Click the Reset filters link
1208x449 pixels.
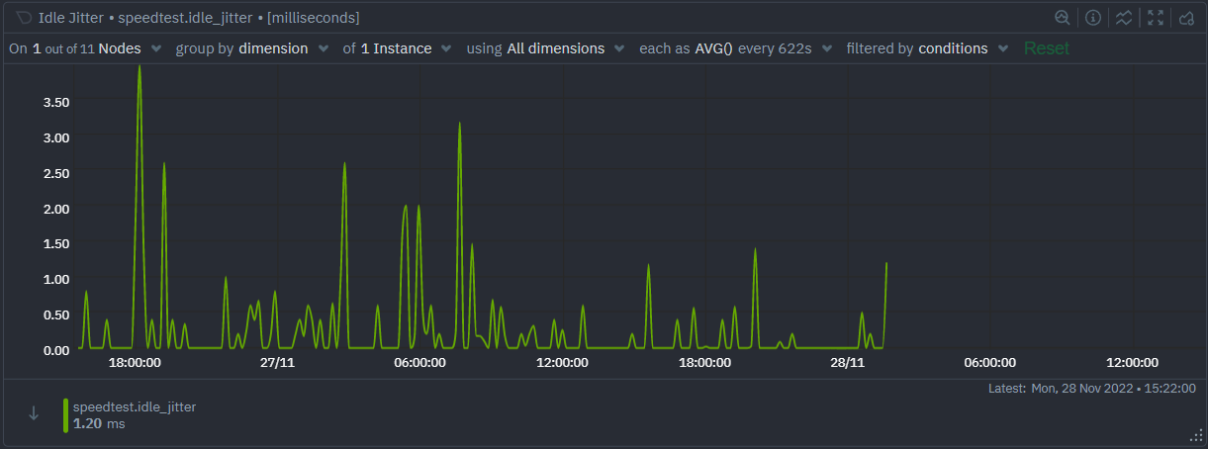pyautogui.click(x=1046, y=48)
